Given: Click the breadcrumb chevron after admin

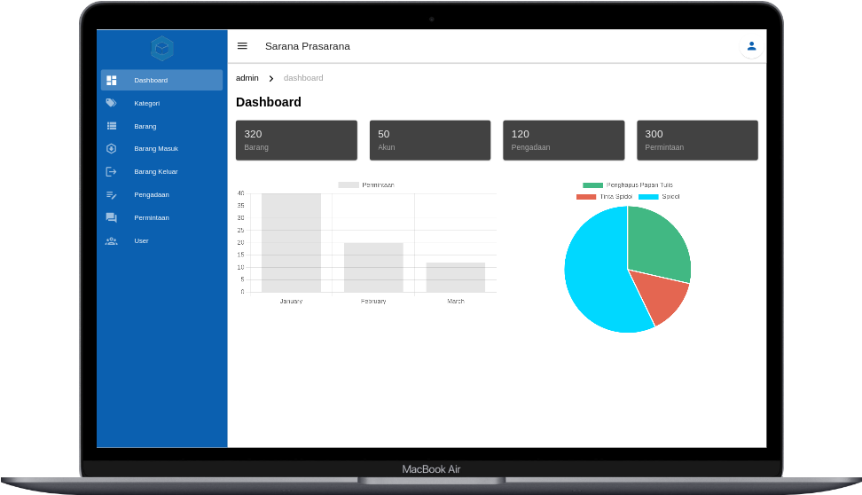Looking at the screenshot, I should [x=271, y=79].
